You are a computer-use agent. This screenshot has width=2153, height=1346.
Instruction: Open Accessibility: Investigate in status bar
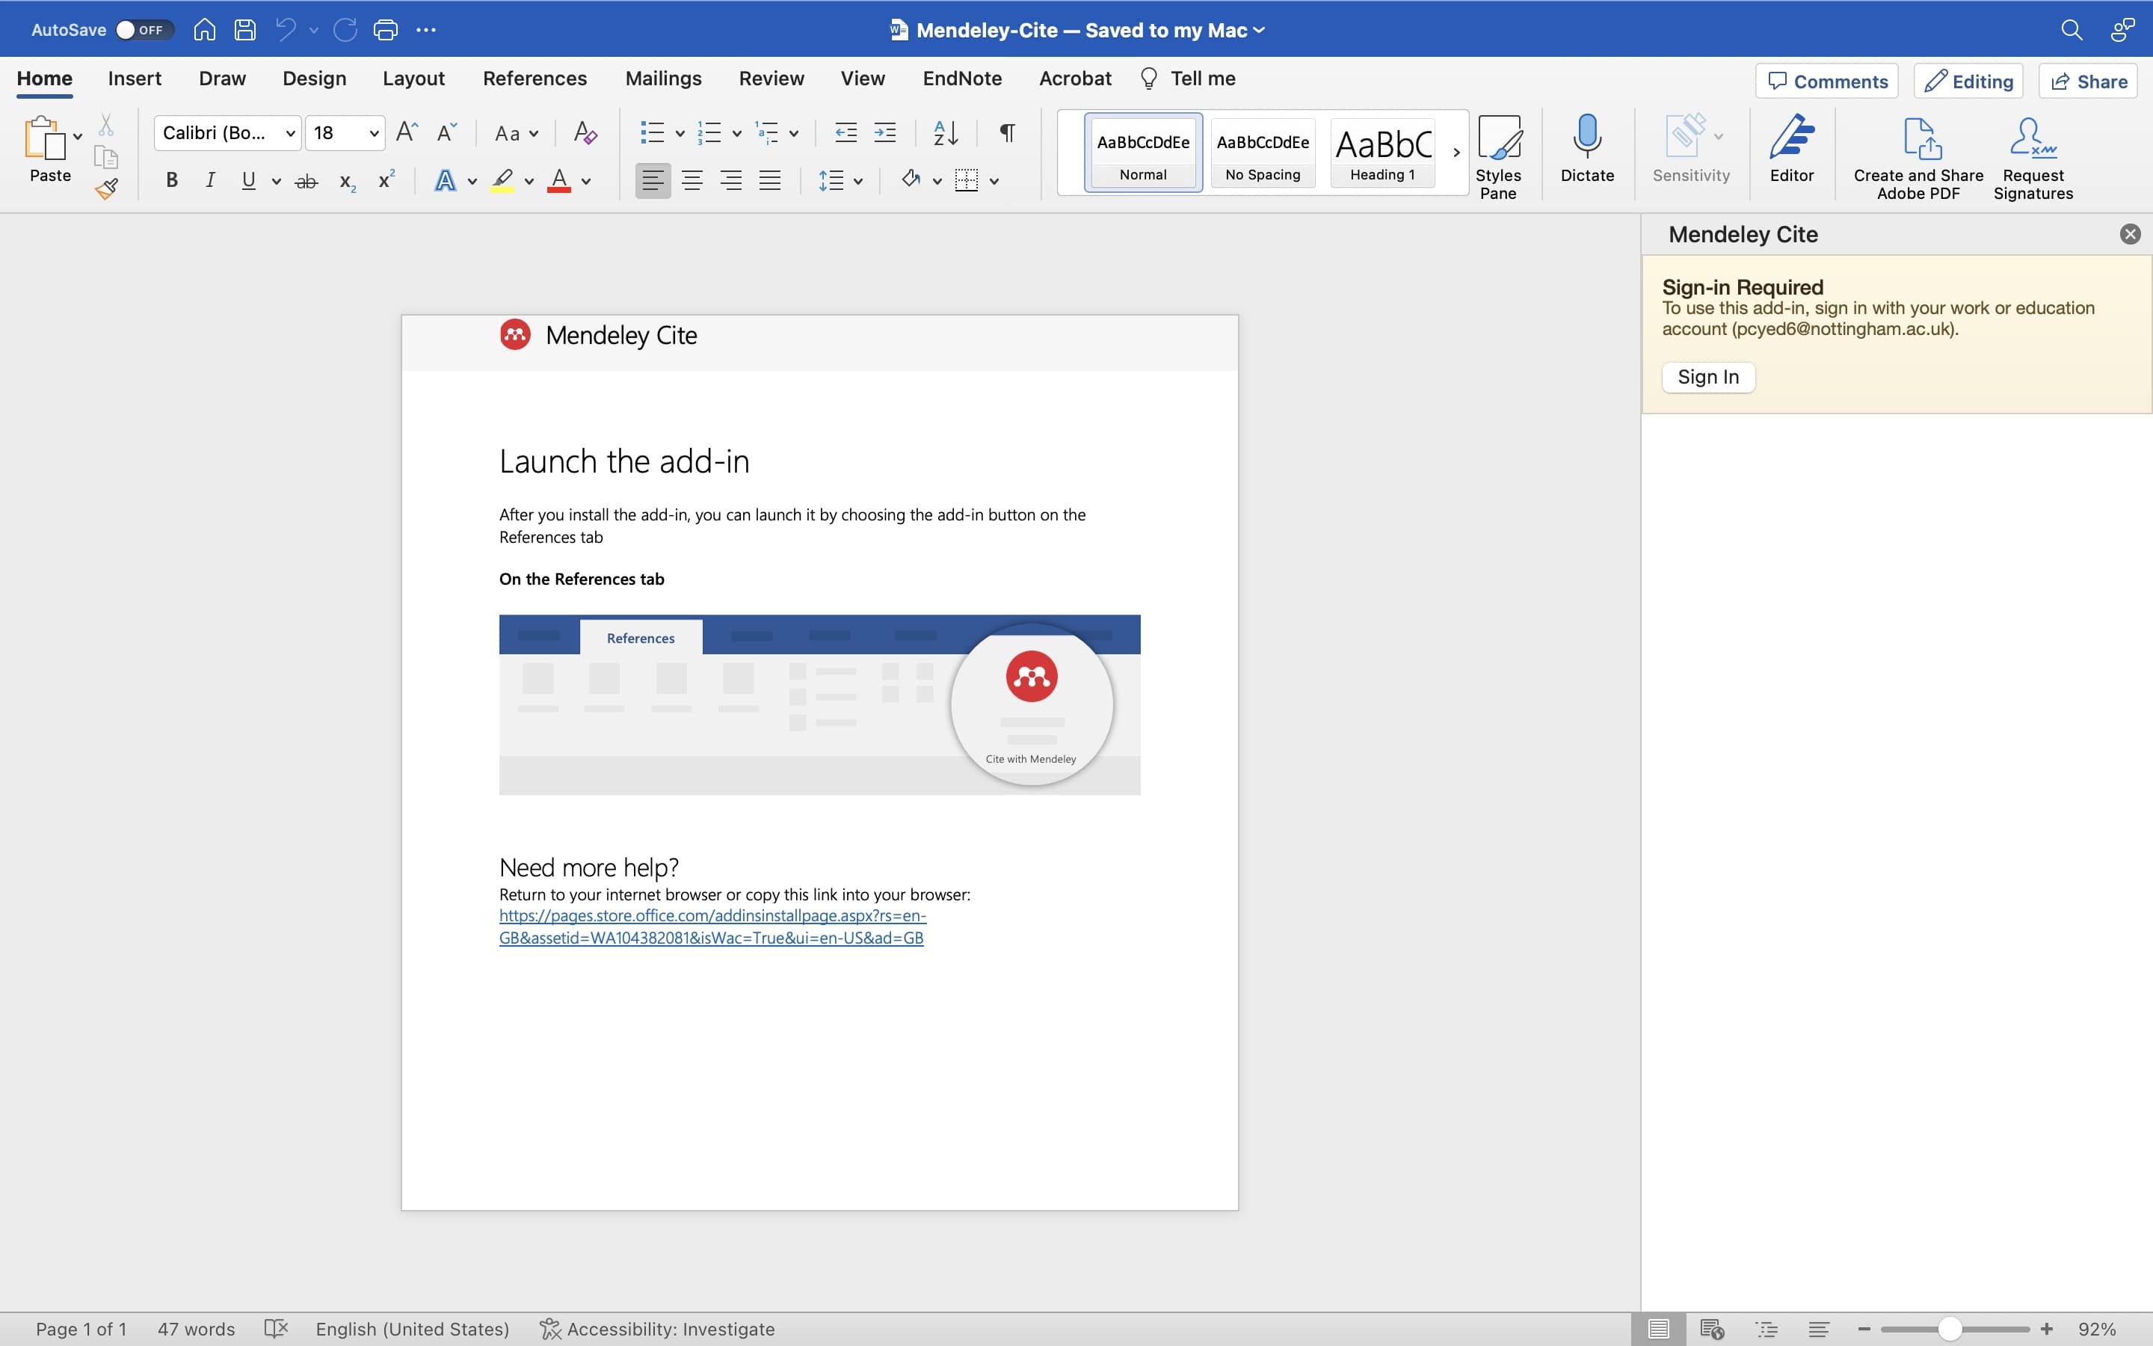pyautogui.click(x=657, y=1329)
